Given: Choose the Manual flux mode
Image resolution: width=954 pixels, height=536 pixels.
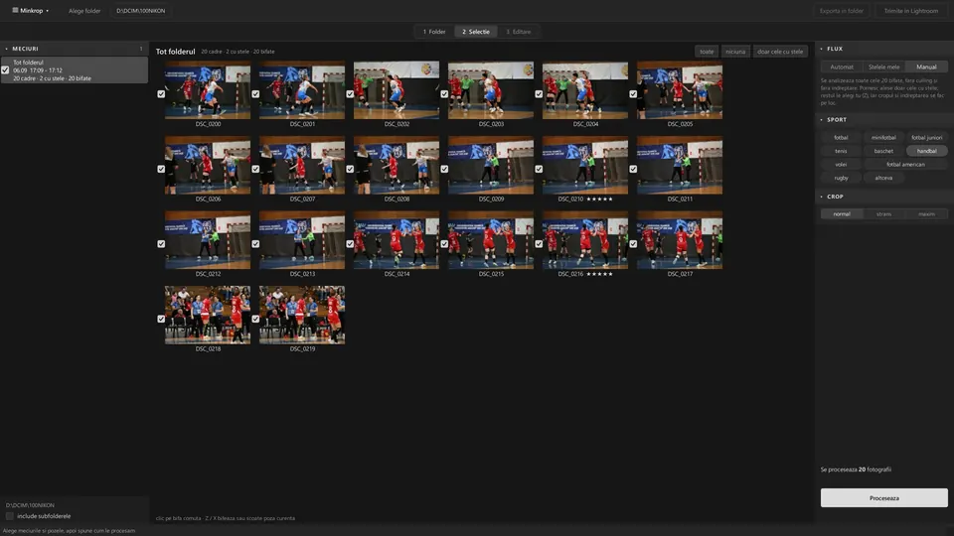Looking at the screenshot, I should click(926, 67).
